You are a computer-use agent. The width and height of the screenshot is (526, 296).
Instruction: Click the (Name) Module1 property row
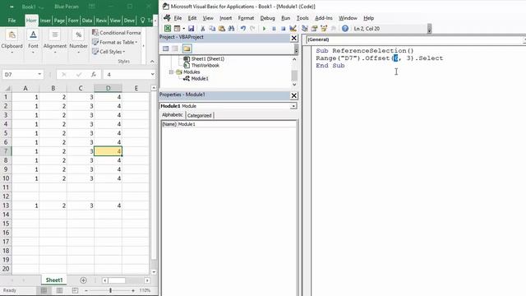228,124
